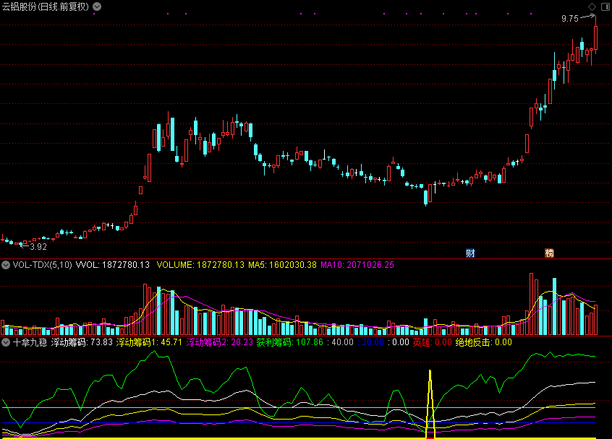Click the MA5: 1602030.38 readout
612x439 pixels.
pos(282,265)
